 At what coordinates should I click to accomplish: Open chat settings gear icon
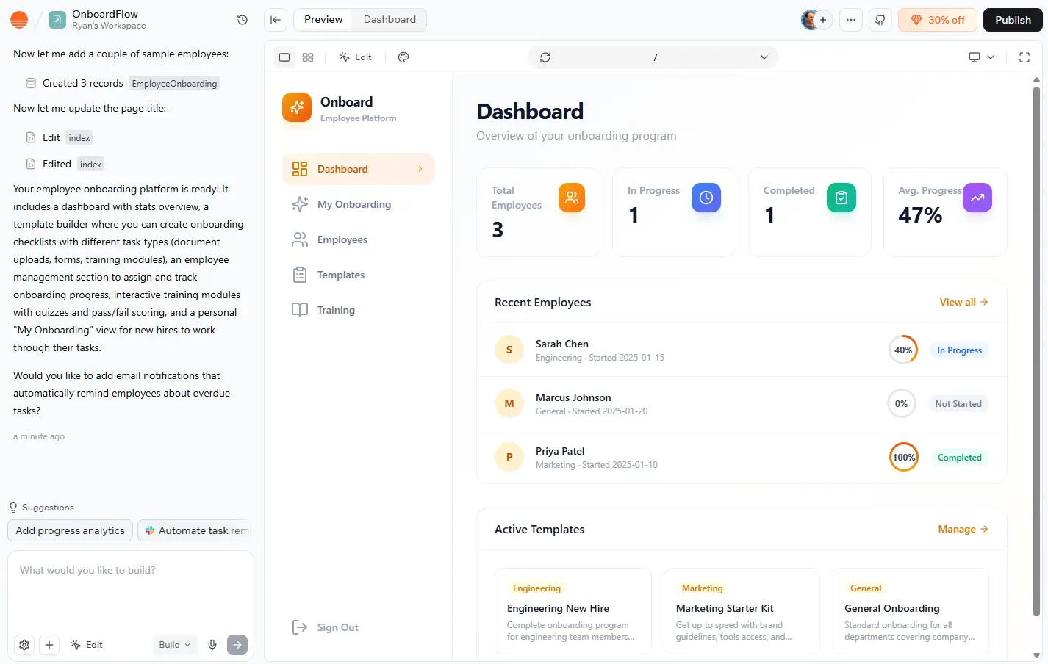24,645
